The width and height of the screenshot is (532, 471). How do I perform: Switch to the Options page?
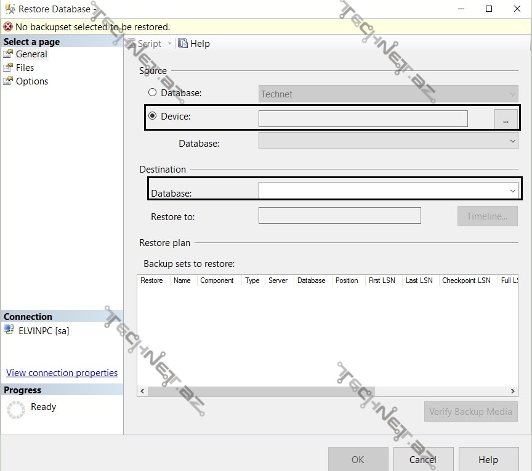(31, 81)
